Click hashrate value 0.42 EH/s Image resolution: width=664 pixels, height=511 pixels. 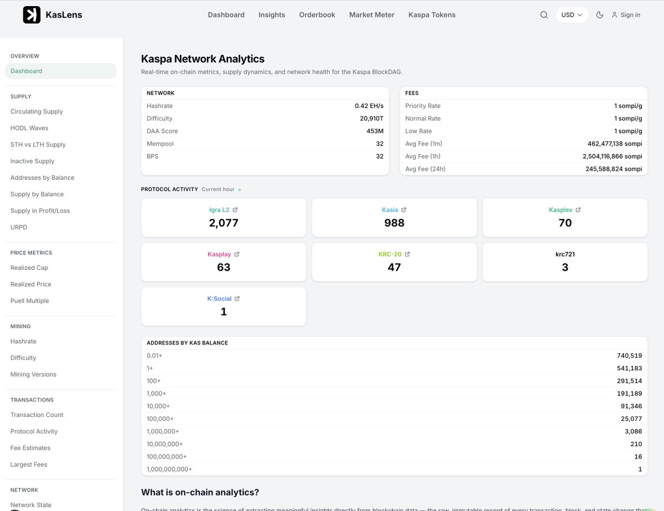pyautogui.click(x=369, y=106)
